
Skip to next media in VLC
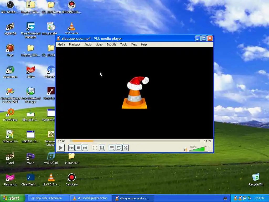(x=85, y=148)
